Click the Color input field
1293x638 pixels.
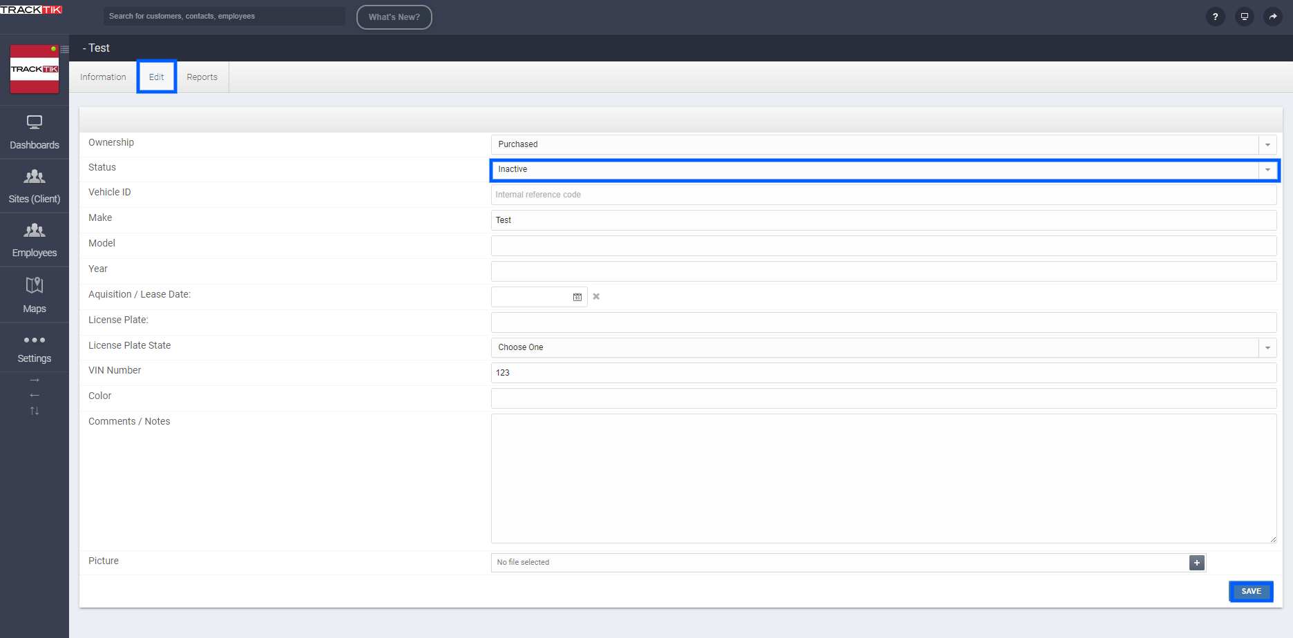click(x=884, y=398)
